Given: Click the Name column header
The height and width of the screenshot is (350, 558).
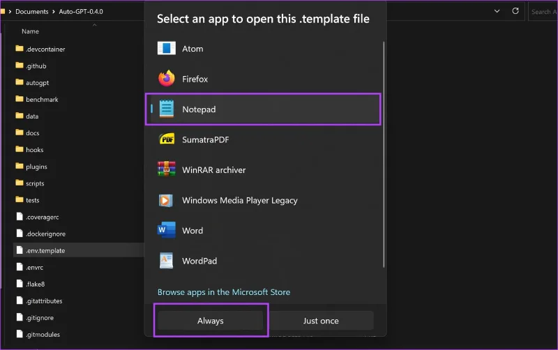Looking at the screenshot, I should [x=30, y=31].
